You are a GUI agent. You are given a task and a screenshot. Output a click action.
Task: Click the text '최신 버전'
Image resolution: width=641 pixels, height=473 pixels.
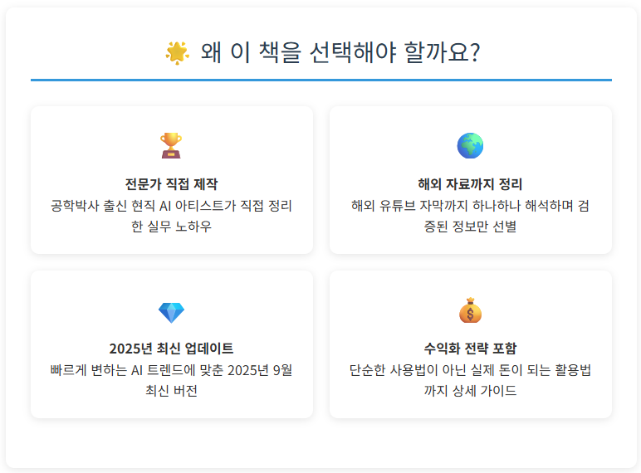pyautogui.click(x=171, y=391)
